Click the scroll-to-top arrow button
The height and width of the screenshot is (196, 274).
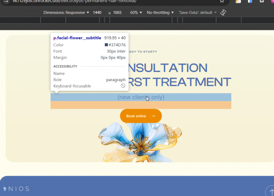point(271,191)
